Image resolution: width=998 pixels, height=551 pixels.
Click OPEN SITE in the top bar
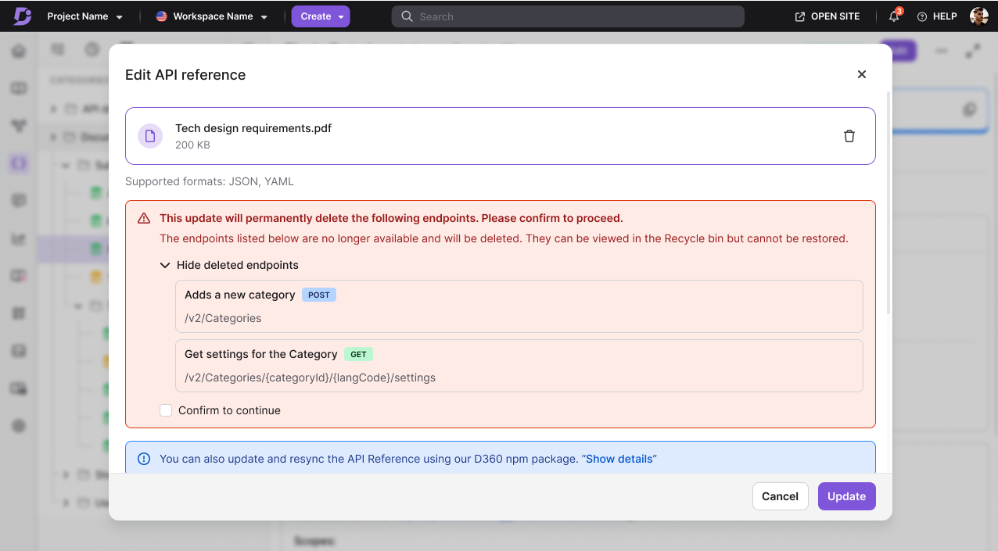pyautogui.click(x=827, y=16)
